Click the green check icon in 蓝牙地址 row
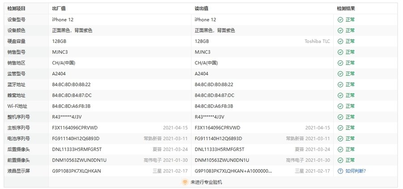Viewport: 403px width, 189px height. 340,85
